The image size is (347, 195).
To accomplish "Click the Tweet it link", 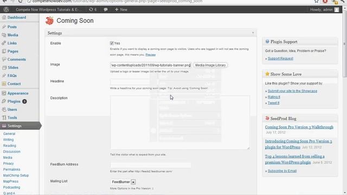I will click(273, 103).
